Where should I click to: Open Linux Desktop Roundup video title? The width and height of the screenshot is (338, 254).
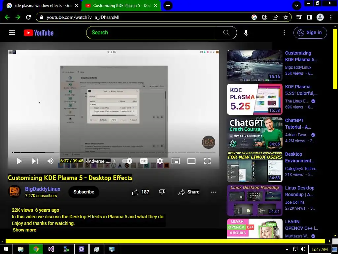(300, 191)
